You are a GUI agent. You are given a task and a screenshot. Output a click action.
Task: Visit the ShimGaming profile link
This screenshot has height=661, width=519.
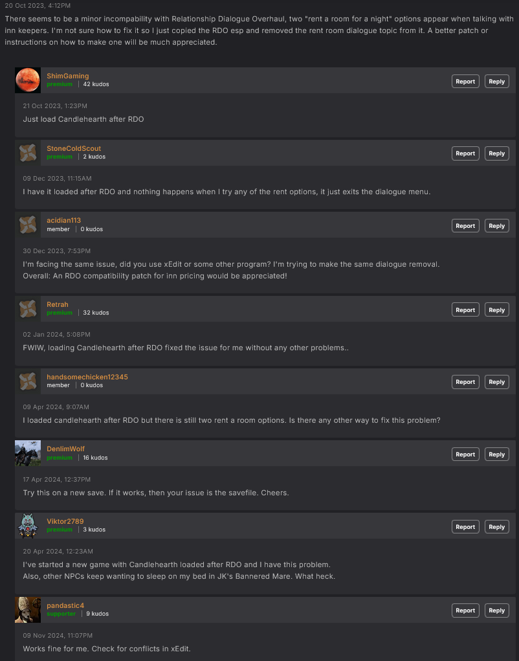coord(68,76)
